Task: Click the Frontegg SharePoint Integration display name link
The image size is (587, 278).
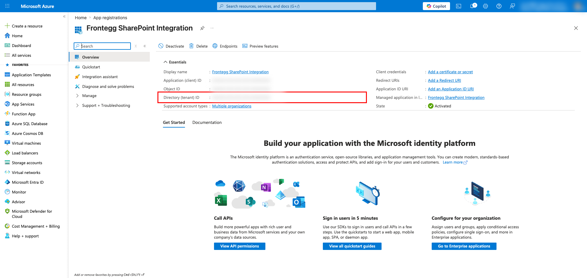Action: tap(240, 72)
